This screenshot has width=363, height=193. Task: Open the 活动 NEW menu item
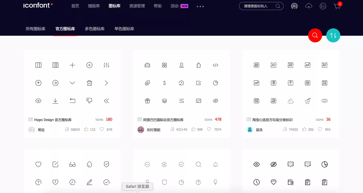[x=179, y=6]
